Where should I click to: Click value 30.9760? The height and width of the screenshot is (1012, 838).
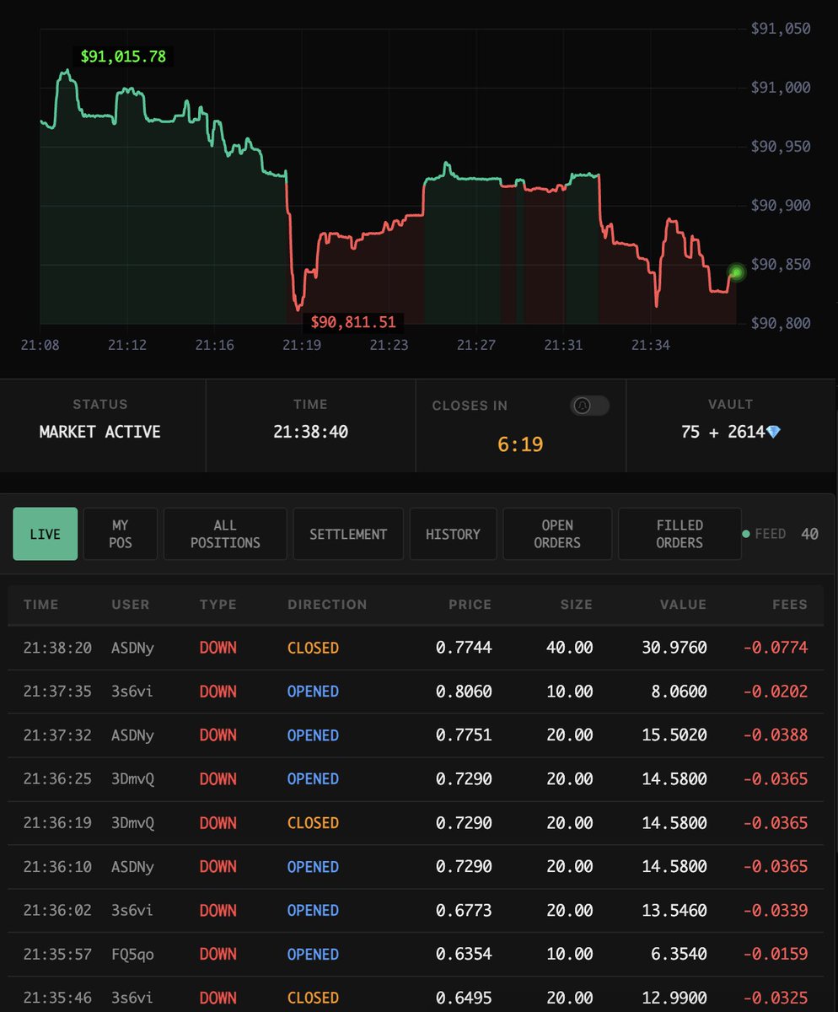pos(674,648)
